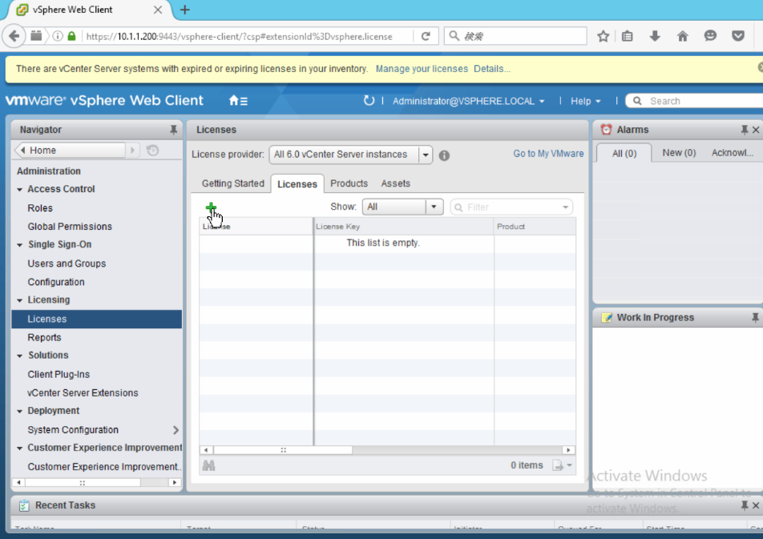763x539 pixels.
Task: Click the browser back button
Action: [14, 36]
